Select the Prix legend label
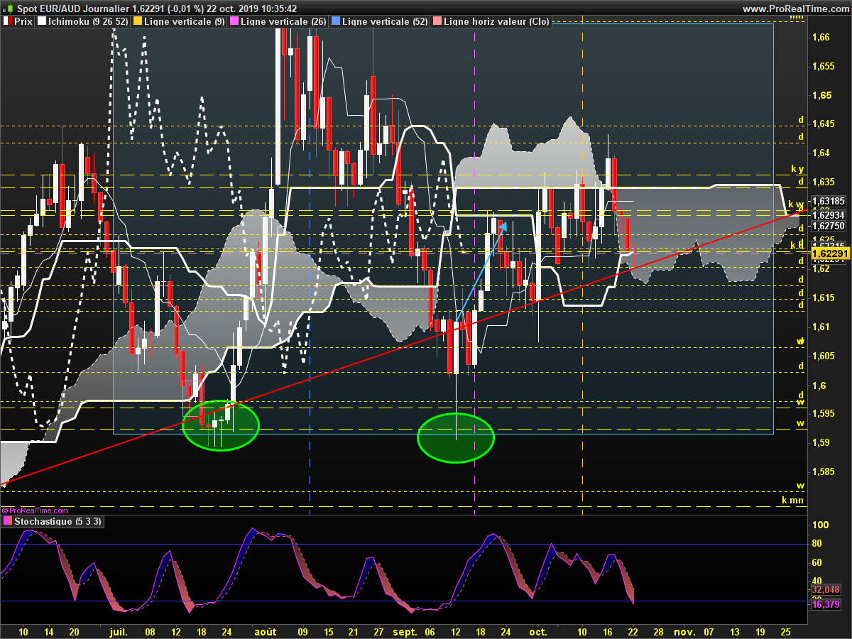This screenshot has width=852, height=639. pyautogui.click(x=23, y=21)
